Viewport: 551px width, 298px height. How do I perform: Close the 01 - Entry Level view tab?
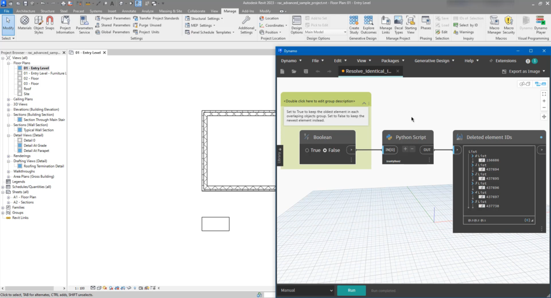(104, 53)
